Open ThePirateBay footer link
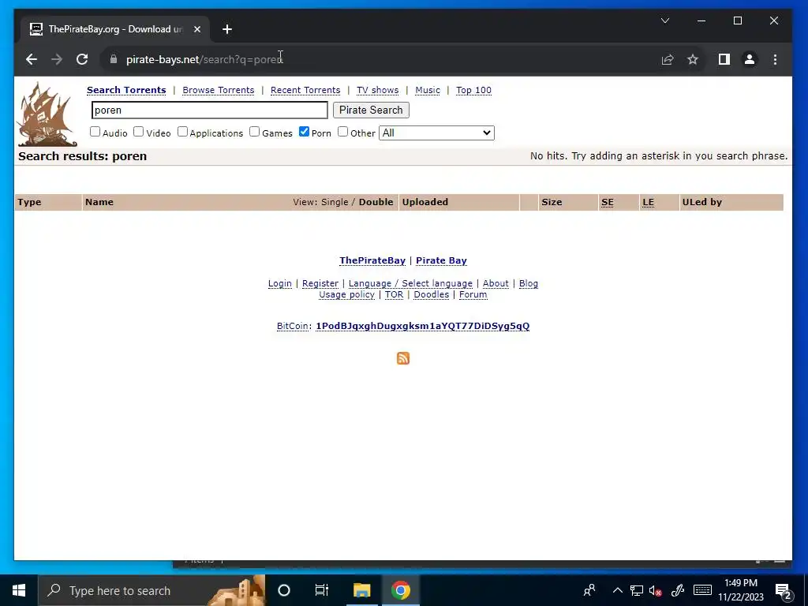This screenshot has height=606, width=808. [x=372, y=260]
